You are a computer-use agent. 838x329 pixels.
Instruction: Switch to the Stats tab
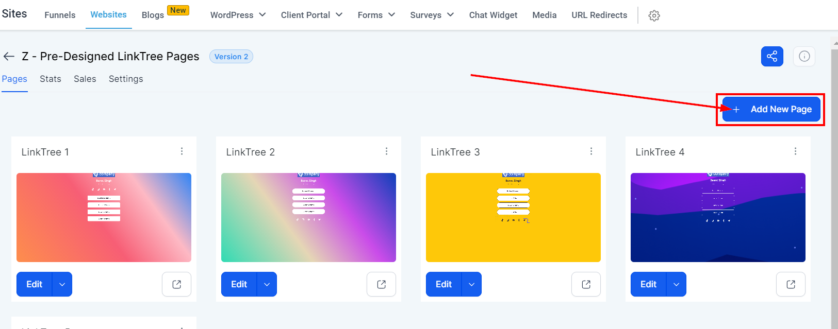tap(51, 79)
